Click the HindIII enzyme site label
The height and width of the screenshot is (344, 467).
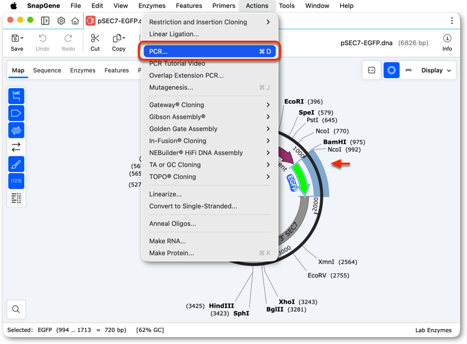click(221, 305)
